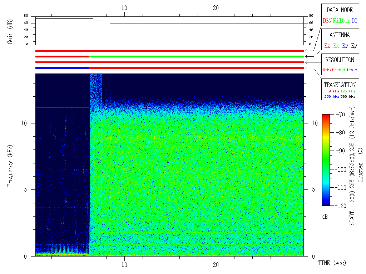The image size is (366, 274).
Task: Select the red 8-bit resolution label
Action: click(328, 70)
